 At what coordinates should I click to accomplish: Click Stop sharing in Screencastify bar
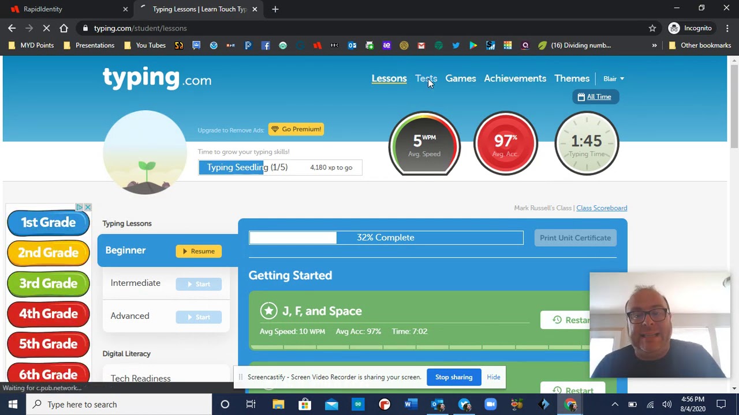click(454, 377)
